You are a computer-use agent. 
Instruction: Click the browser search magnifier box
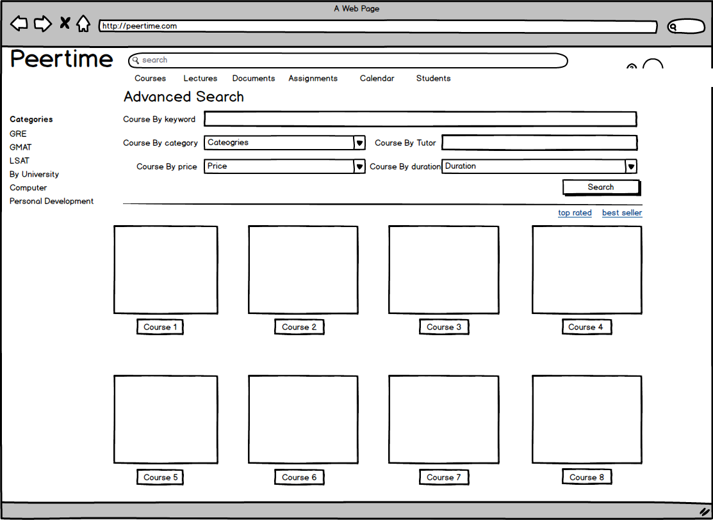point(685,27)
